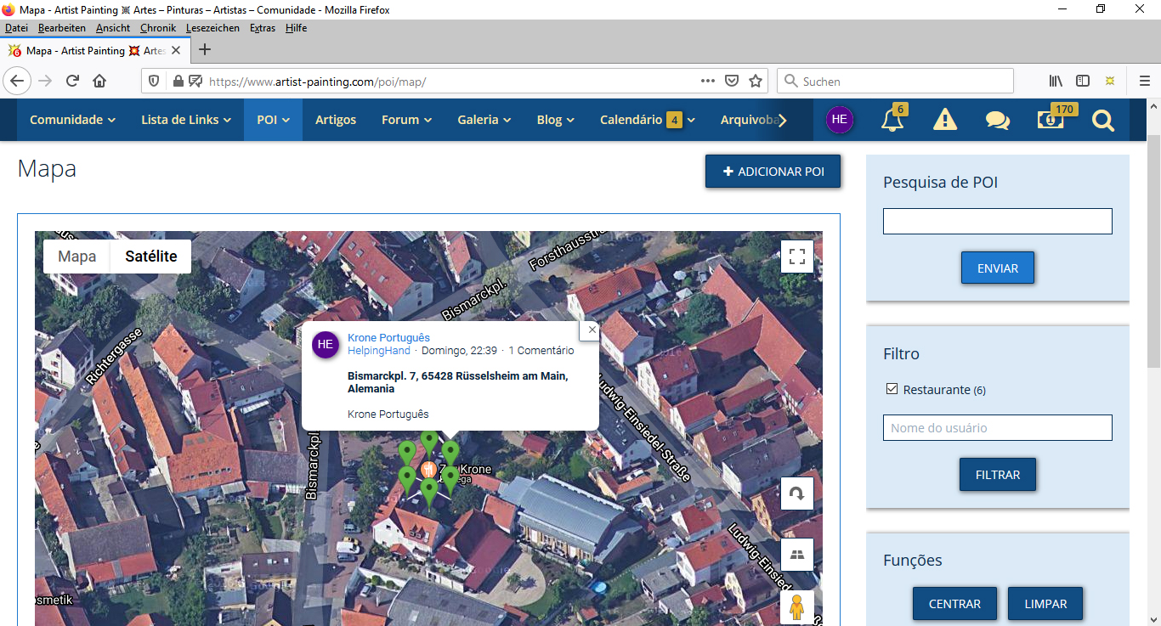The image size is (1161, 626).
Task: Expand Galeria dropdown menu
Action: 484,120
